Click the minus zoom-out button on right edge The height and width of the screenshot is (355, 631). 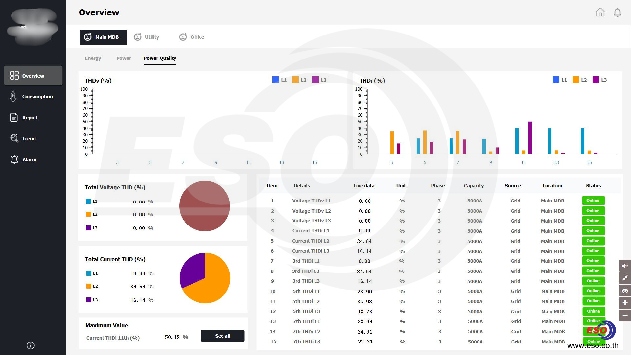tap(625, 315)
